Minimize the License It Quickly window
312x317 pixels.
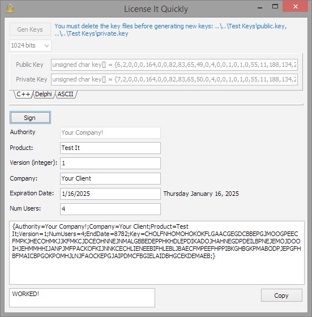[x=260, y=7]
